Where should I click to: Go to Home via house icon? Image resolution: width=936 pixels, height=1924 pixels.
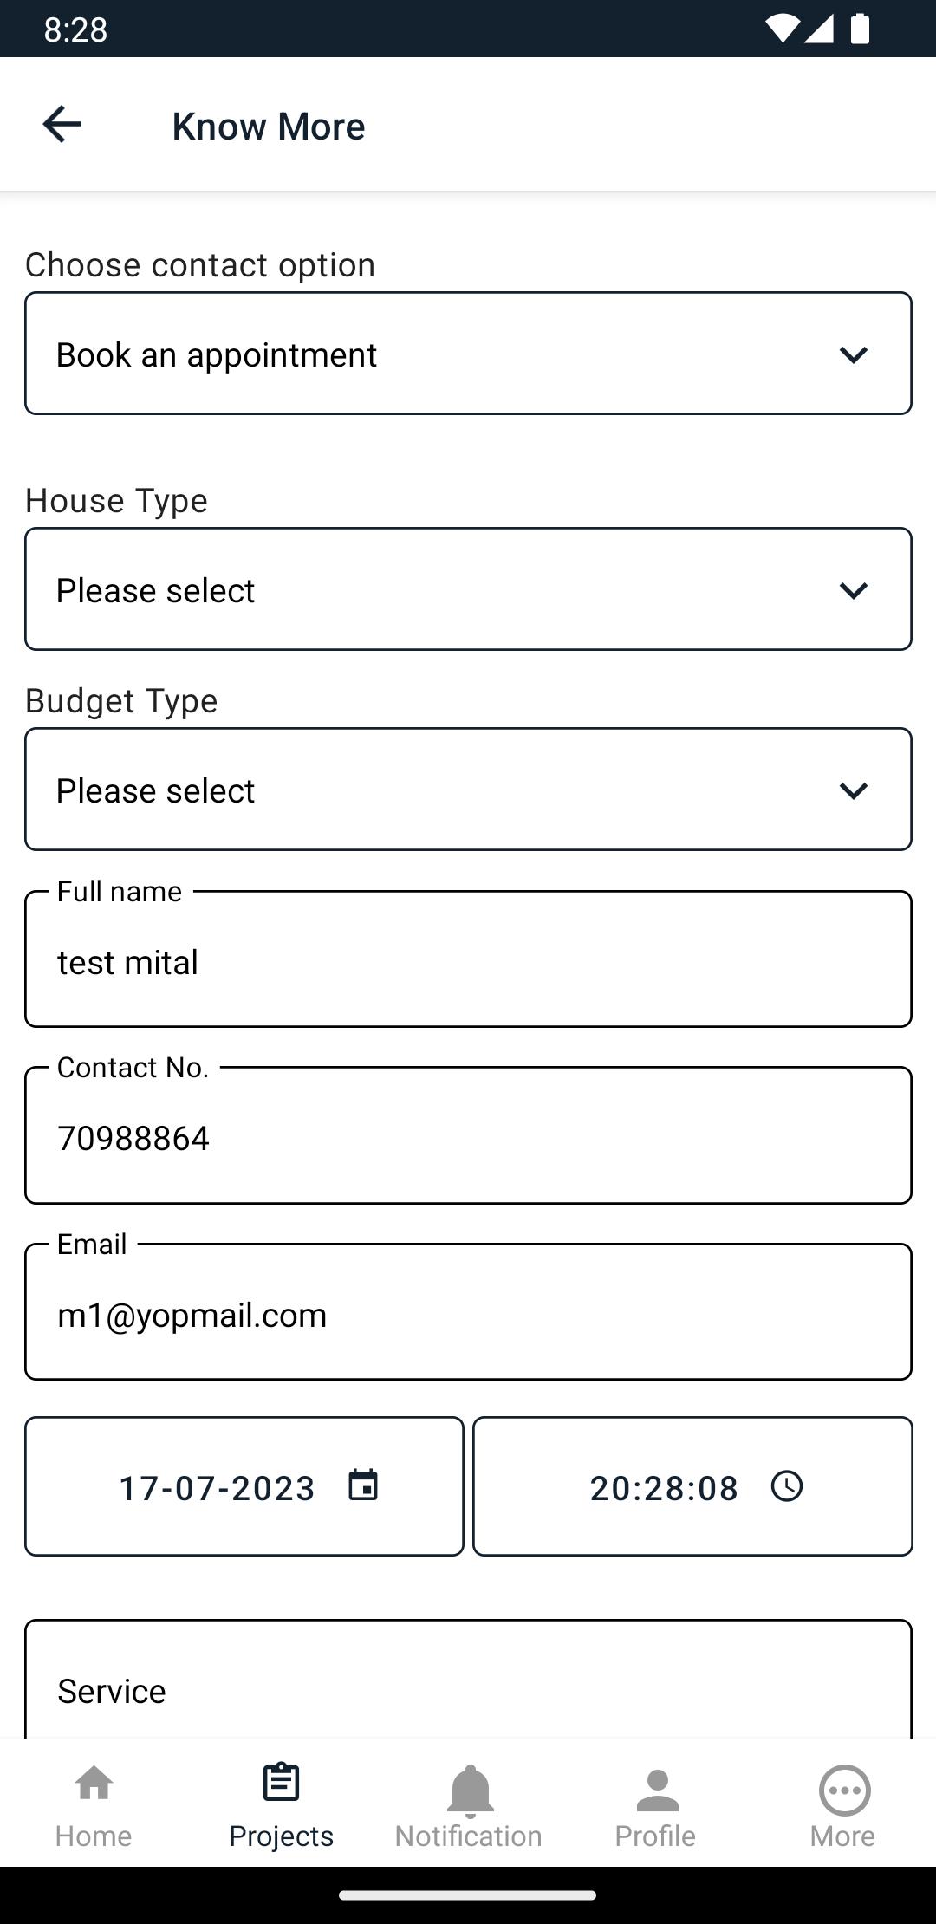[x=94, y=1784]
